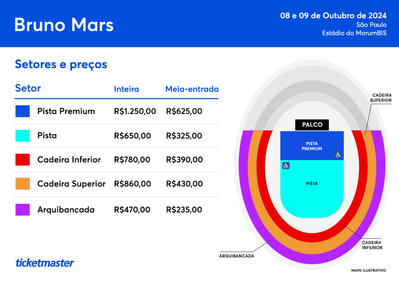Select the Pista Premium zone on the map
Viewport: 399px width, 281px height.
(x=312, y=146)
